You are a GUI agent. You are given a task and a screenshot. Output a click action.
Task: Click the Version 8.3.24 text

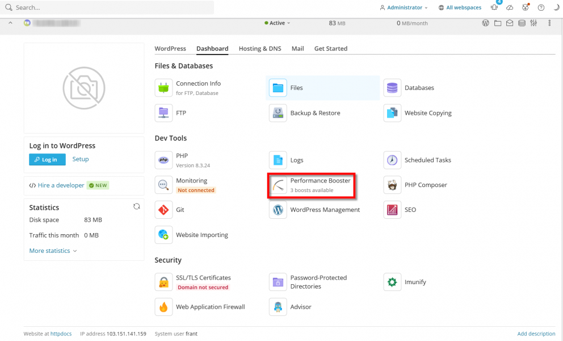pos(193,165)
